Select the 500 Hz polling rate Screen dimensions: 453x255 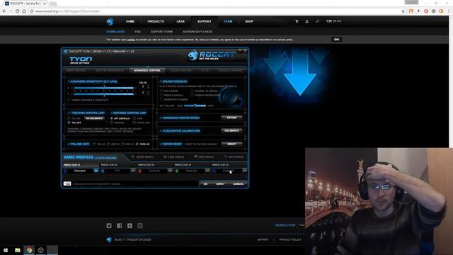pos(122,144)
